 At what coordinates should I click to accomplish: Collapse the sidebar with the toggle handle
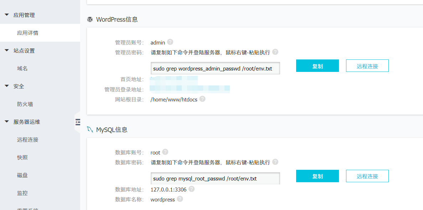[78, 122]
